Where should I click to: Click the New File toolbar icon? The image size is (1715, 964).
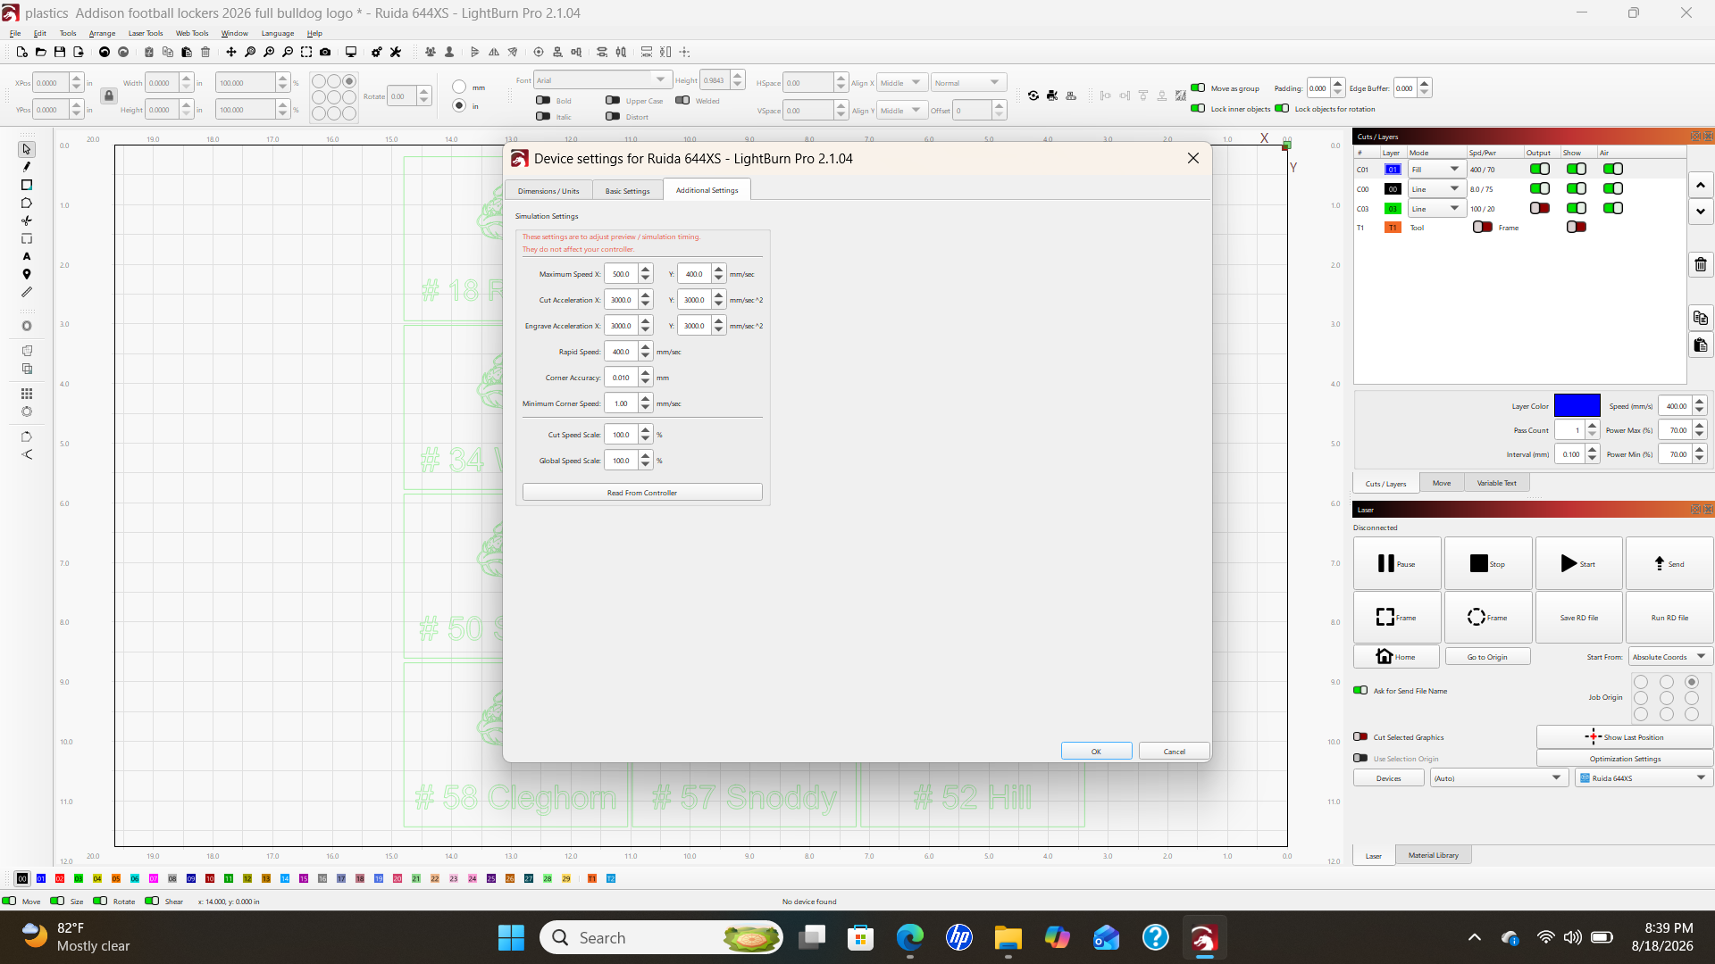(22, 52)
